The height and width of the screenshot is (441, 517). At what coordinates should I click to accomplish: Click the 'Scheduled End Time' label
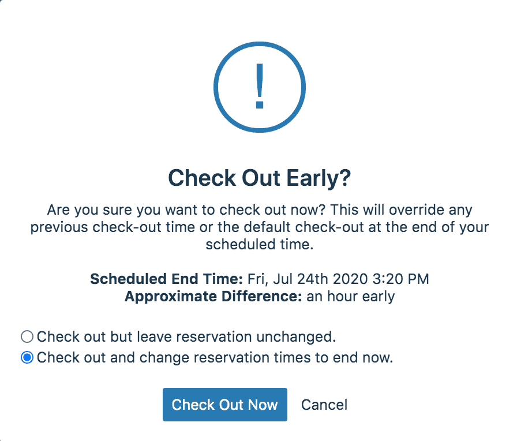pyautogui.click(x=168, y=279)
